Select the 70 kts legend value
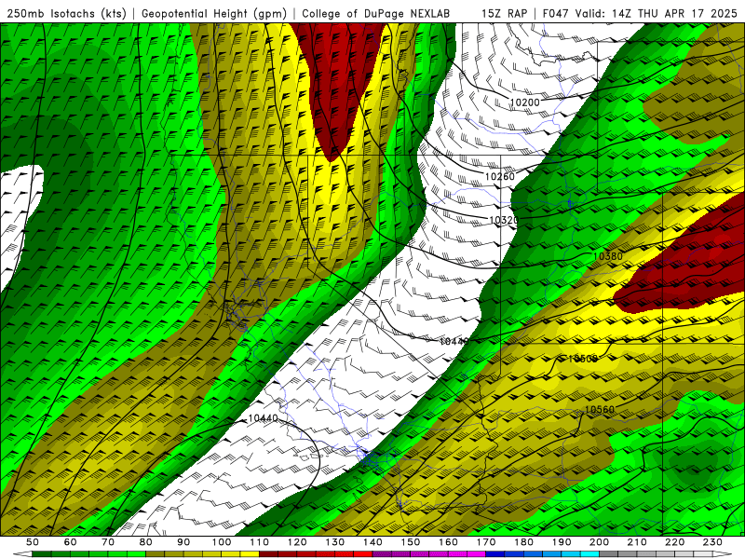Screen dimensions: 745x559 coord(108,542)
